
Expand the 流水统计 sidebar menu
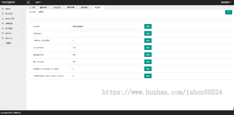pos(22,33)
